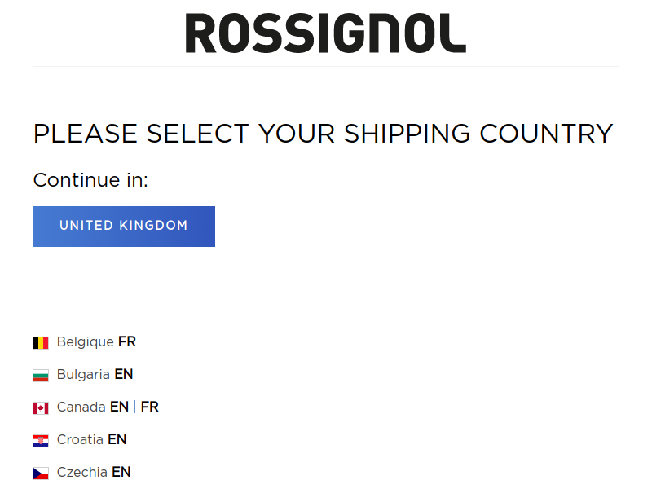652x489 pixels.
Task: Click the Czechia flag icon
Action: 41,474
